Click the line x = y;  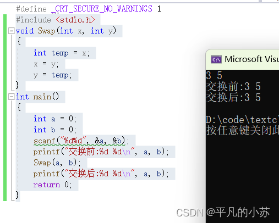click(x=46, y=64)
